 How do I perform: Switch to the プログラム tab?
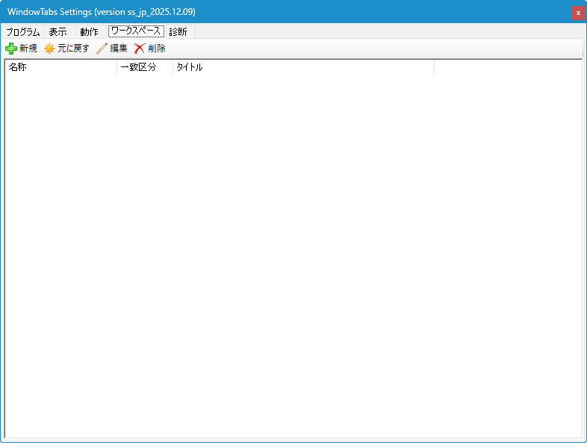coord(22,32)
